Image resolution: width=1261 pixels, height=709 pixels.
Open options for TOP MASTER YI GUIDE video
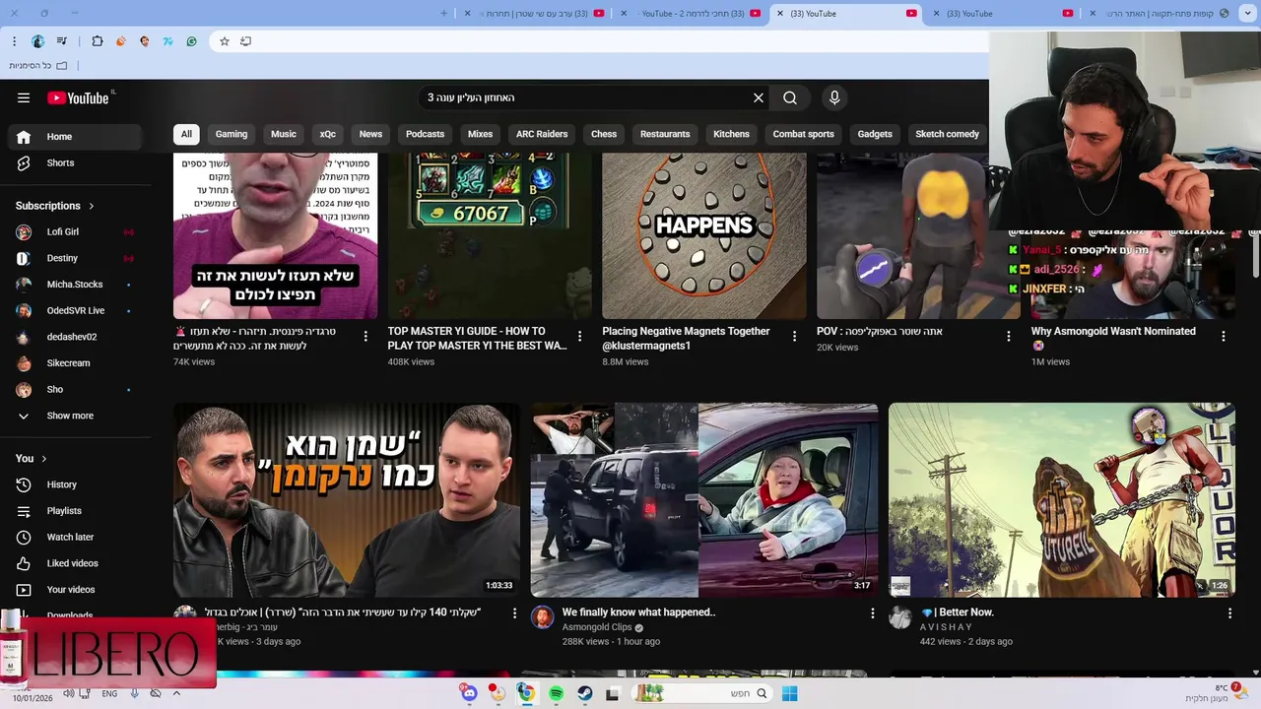pos(579,337)
